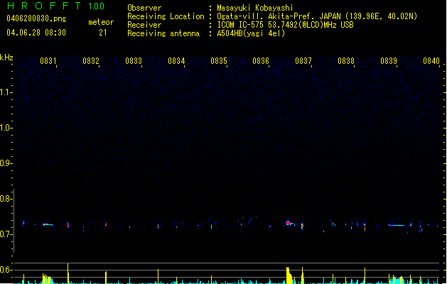Click time marker 0840

click(x=431, y=61)
